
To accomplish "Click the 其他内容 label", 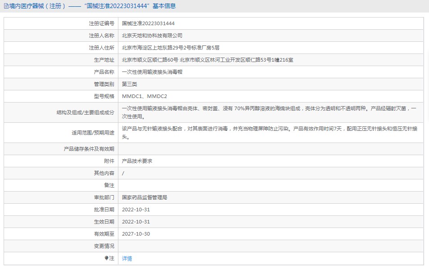I will click(104, 173).
